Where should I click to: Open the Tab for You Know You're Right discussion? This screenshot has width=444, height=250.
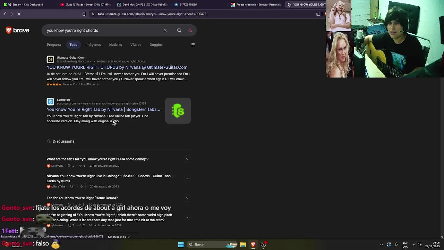tap(82, 198)
